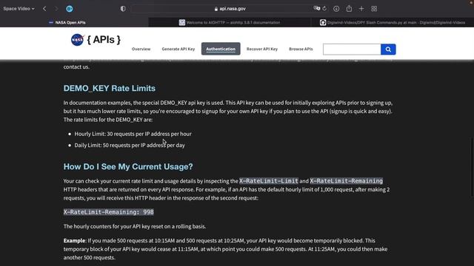Click the X-RateLimit-Remaining: 998 code line
This screenshot has height=266, width=474.
[109, 212]
